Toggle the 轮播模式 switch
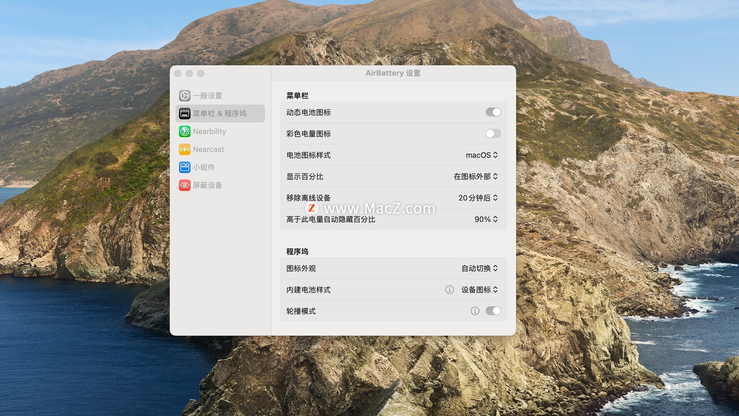The height and width of the screenshot is (416, 739). coord(493,311)
